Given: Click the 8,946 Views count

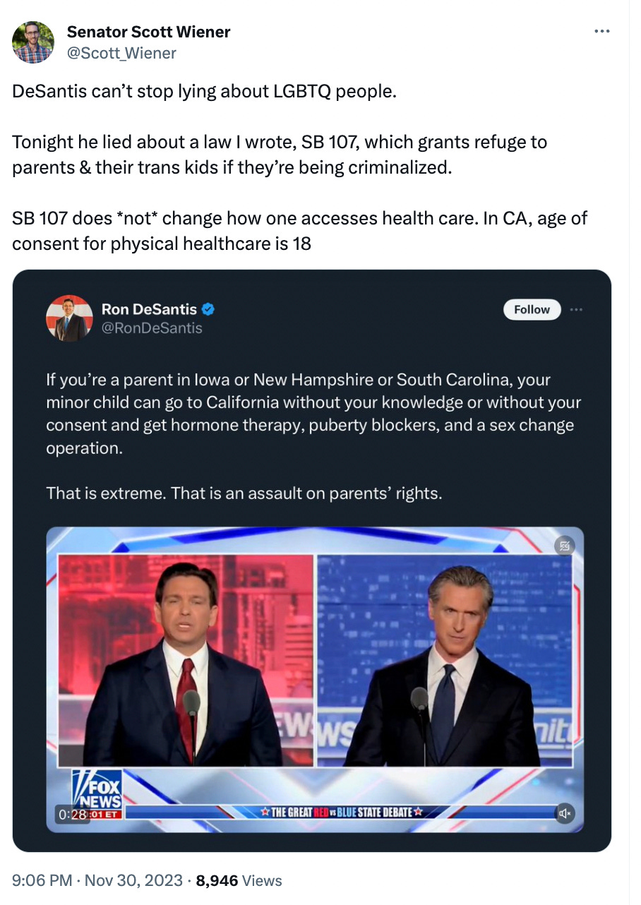Looking at the screenshot, I should click(239, 880).
